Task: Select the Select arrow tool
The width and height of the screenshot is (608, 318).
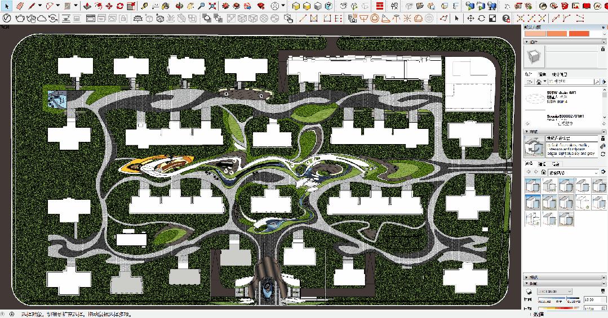Action: pos(7,6)
